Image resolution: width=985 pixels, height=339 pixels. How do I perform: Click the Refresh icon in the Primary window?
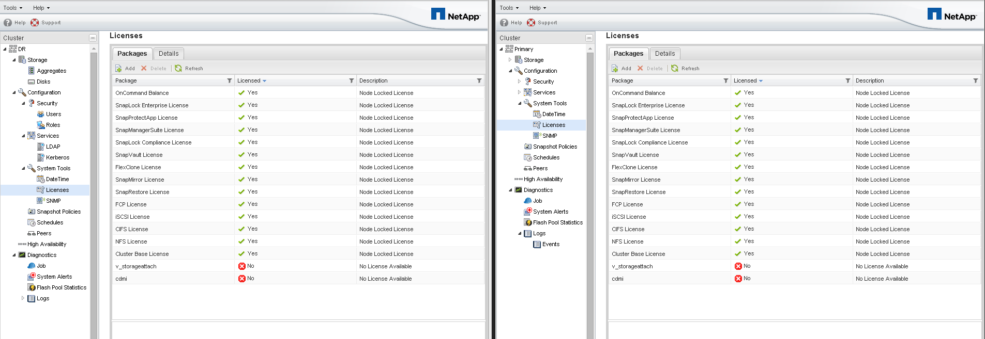[675, 68]
